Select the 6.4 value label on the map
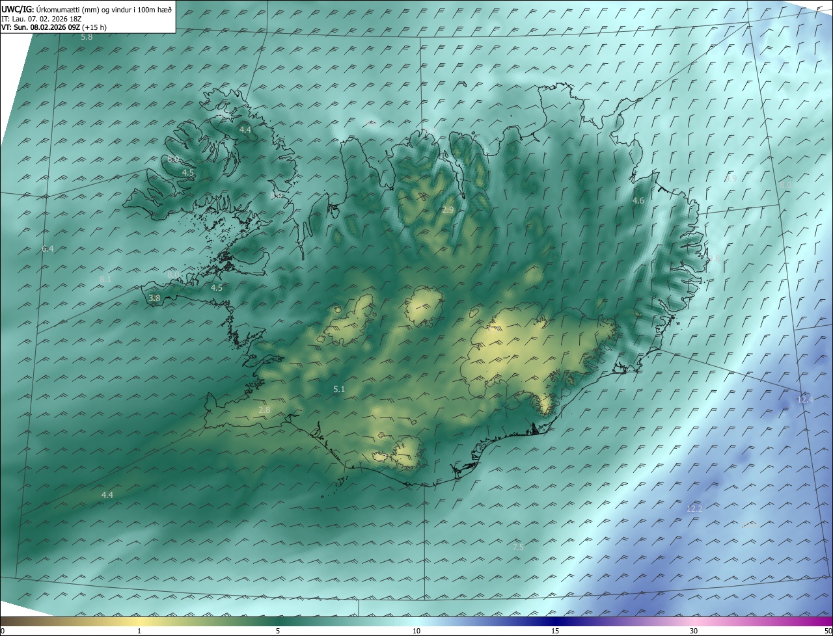The width and height of the screenshot is (833, 636). click(48, 248)
